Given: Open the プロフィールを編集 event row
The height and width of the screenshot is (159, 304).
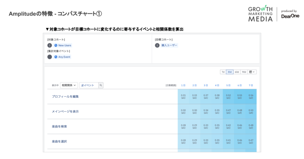Looking at the screenshot, I should click(x=152, y=97).
